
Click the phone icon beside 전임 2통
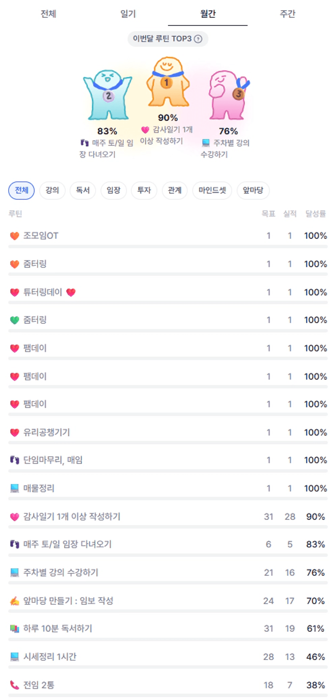point(15,685)
